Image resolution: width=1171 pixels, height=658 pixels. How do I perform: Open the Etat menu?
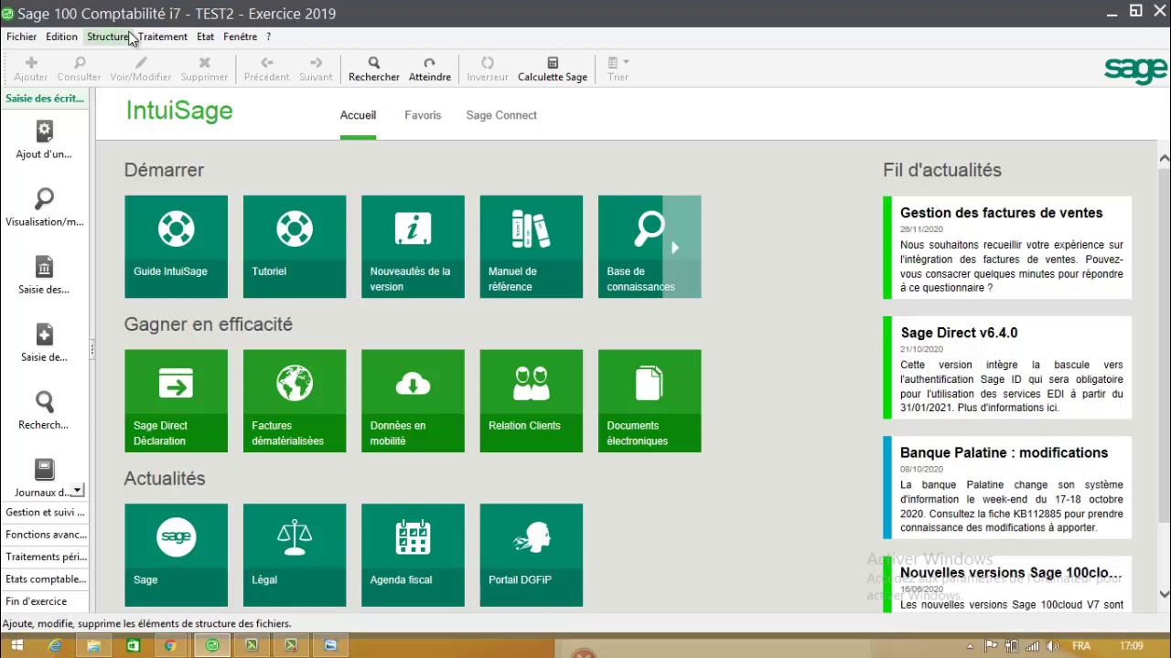point(205,37)
